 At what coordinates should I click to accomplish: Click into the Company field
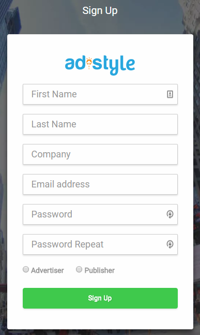pos(100,154)
